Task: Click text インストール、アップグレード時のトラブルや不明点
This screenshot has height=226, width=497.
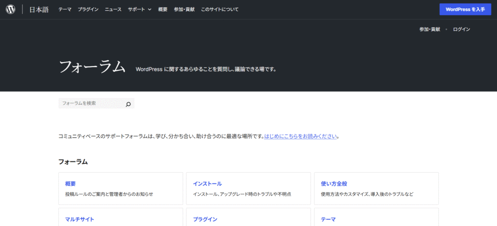Action: click(x=242, y=194)
